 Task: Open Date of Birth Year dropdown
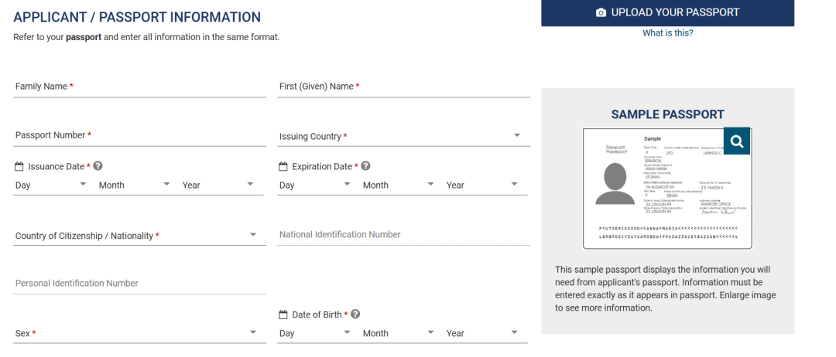tap(481, 334)
